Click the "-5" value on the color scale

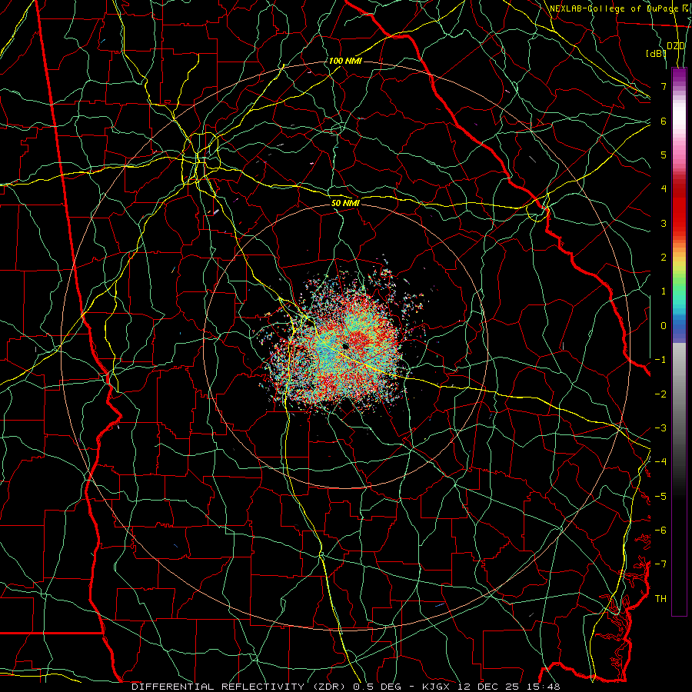click(x=660, y=497)
